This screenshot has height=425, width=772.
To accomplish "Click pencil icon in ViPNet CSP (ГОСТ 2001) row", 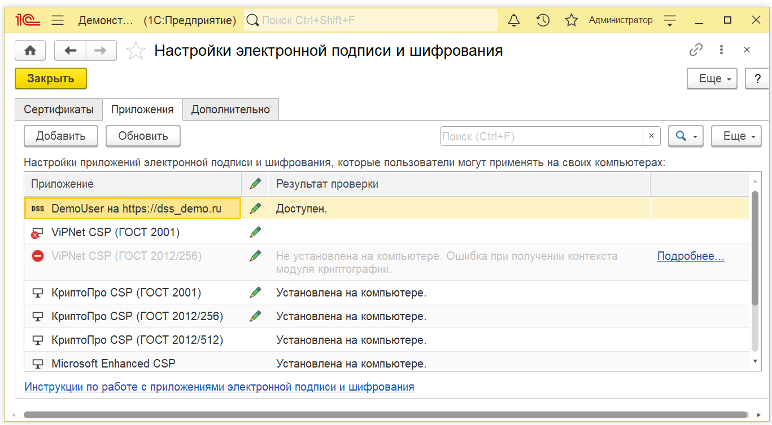I will coord(255,232).
